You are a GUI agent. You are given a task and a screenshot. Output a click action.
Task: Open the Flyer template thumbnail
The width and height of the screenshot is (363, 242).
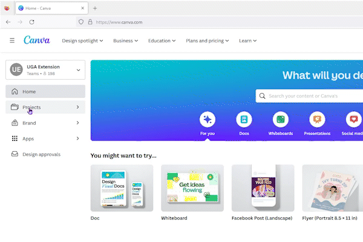coord(333,188)
